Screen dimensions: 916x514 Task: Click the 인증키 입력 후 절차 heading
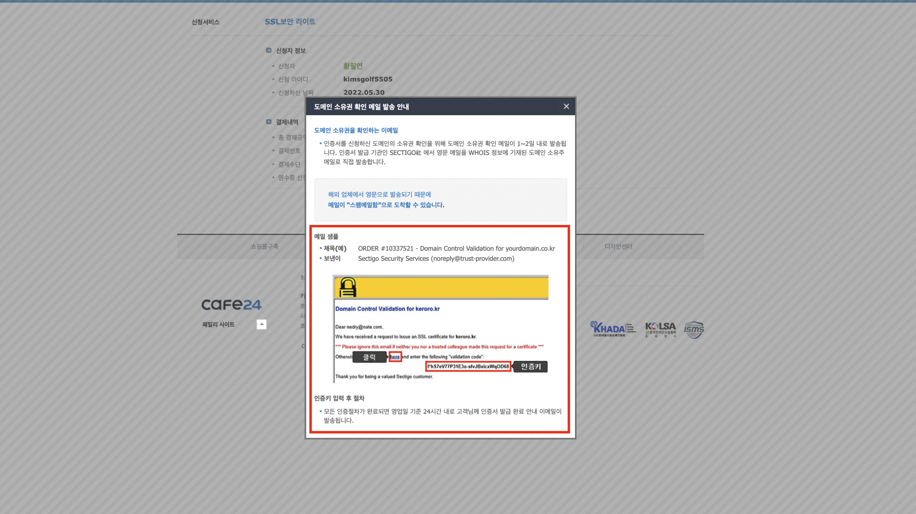(339, 398)
